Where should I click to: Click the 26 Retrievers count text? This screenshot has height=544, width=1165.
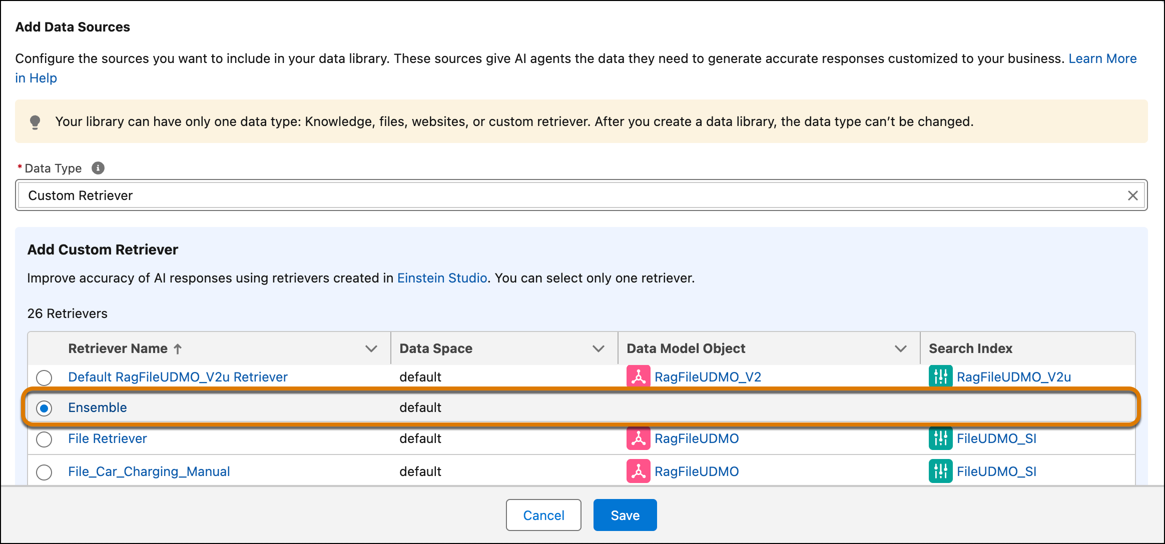click(68, 313)
